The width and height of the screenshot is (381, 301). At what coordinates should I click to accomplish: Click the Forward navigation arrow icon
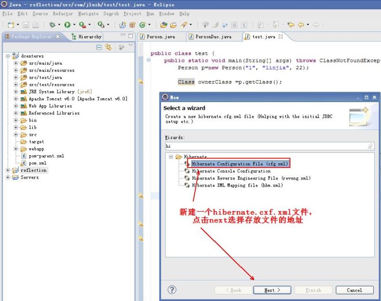tap(316, 25)
